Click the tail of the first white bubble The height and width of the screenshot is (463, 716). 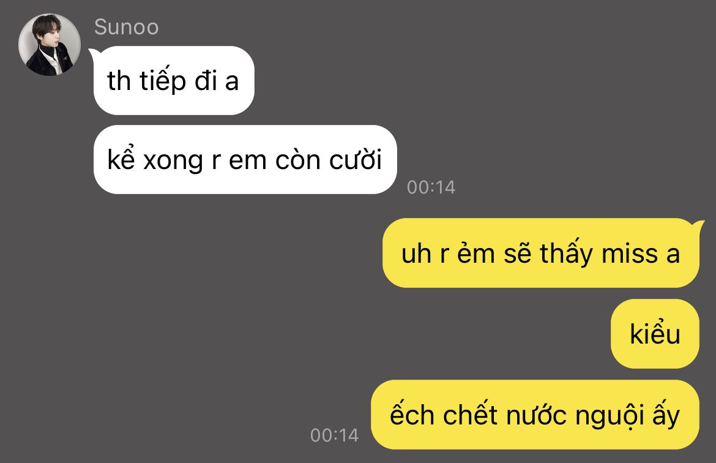92,53
